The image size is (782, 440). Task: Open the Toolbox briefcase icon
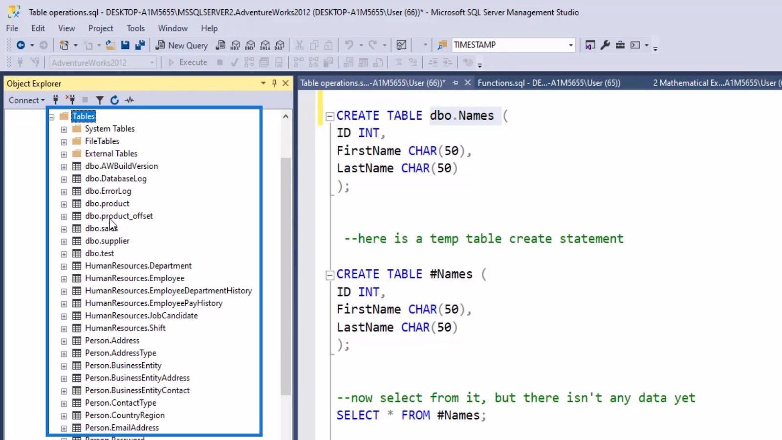[x=620, y=45]
